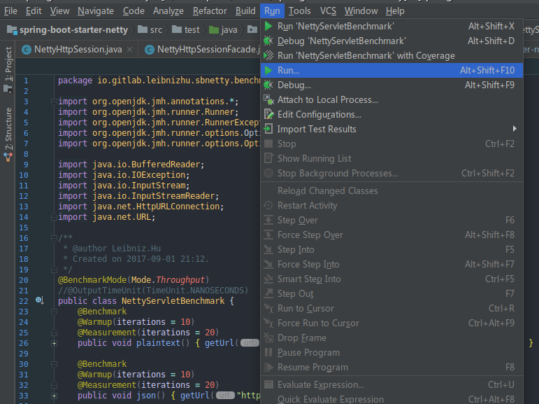This screenshot has height=404, width=539.
Task: Select the highlighted Run... menu entry
Action: [x=288, y=71]
